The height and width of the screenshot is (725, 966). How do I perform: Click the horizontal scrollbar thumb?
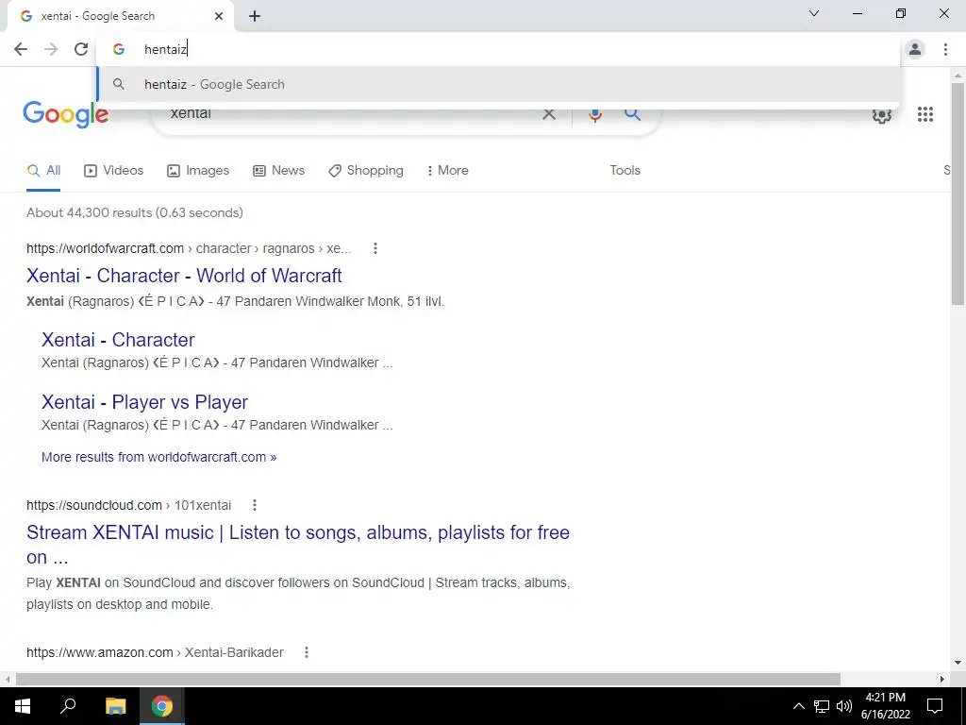(428, 679)
